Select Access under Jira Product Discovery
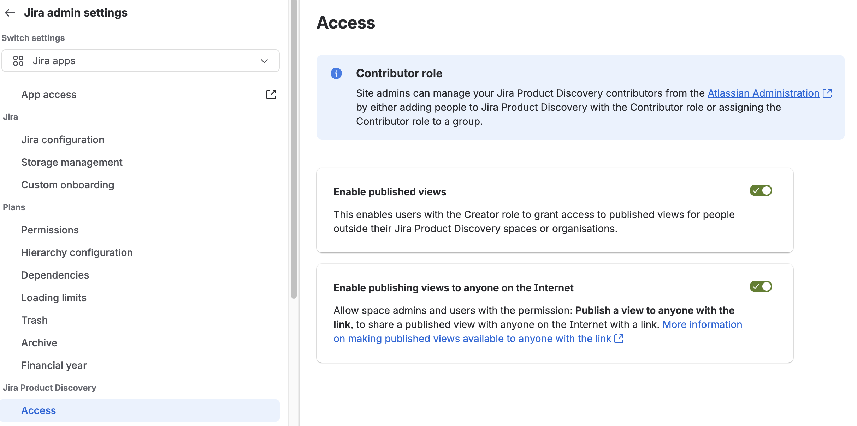857x426 pixels. [140, 410]
